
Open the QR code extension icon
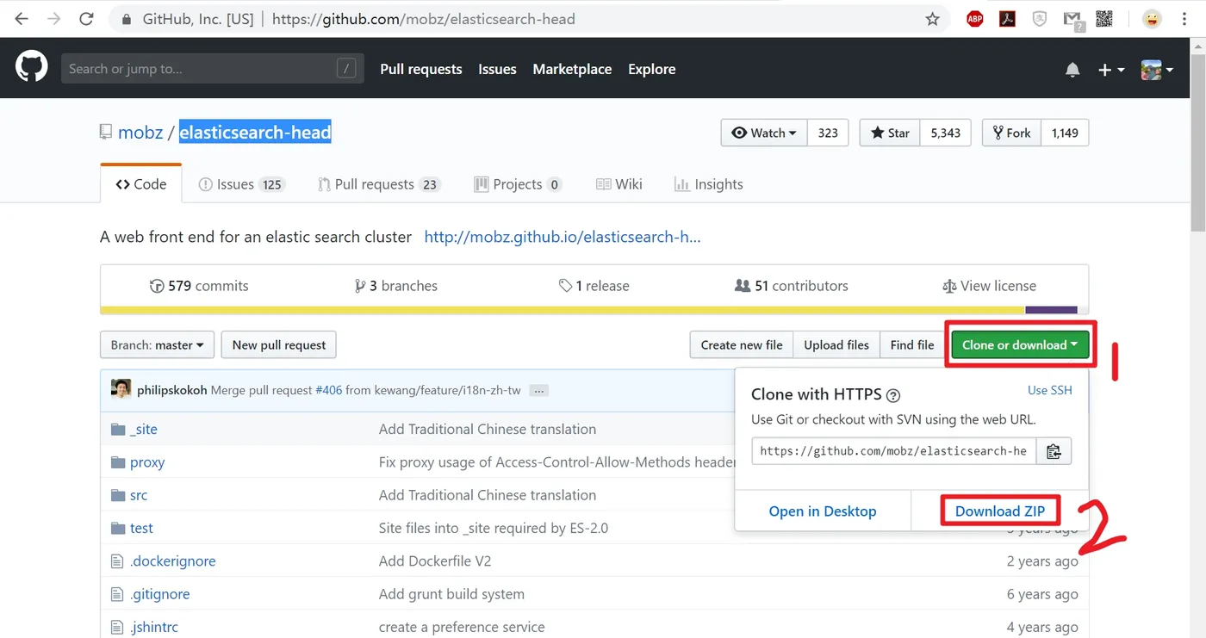coord(1104,19)
